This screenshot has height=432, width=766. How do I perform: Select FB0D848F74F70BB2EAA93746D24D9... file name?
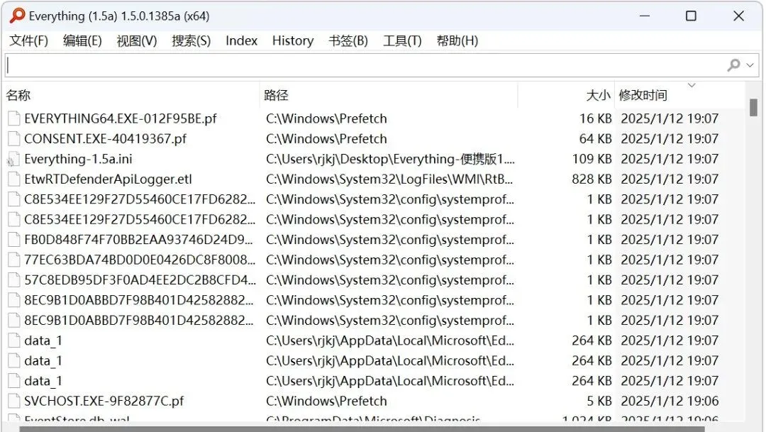tap(139, 240)
